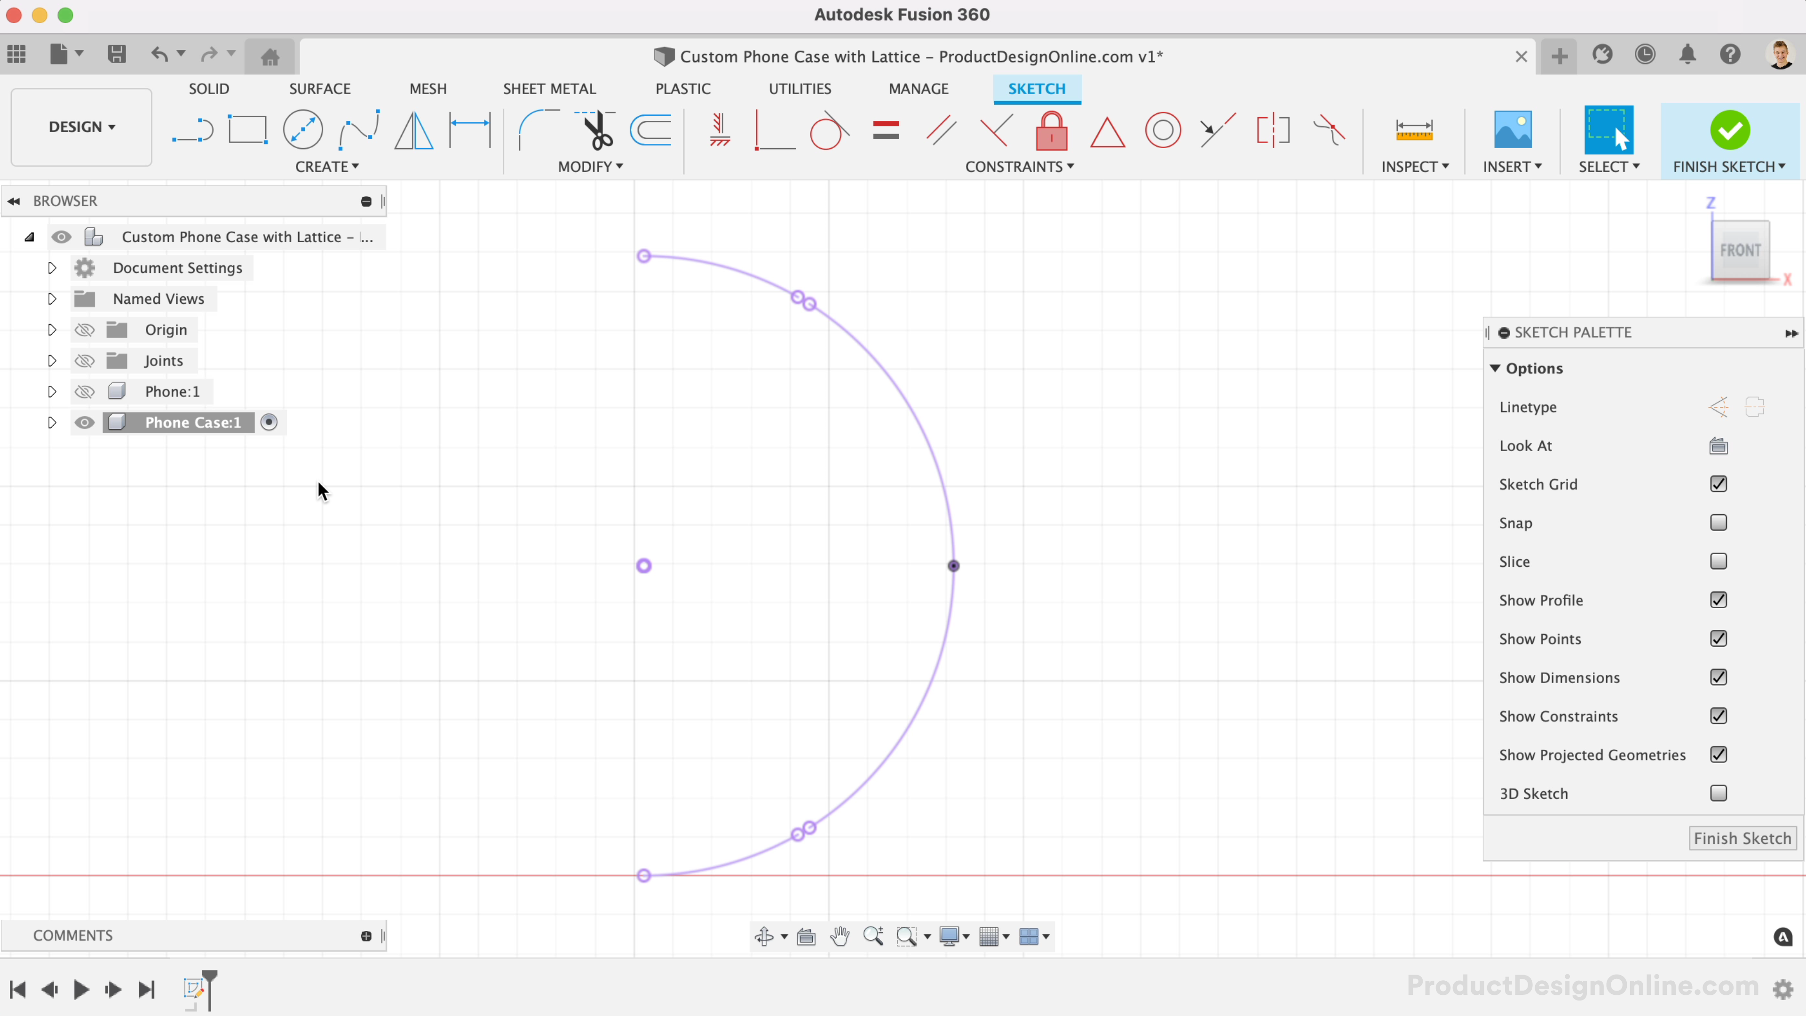
Task: Click Finish Sketch button in palette
Action: 1742,839
